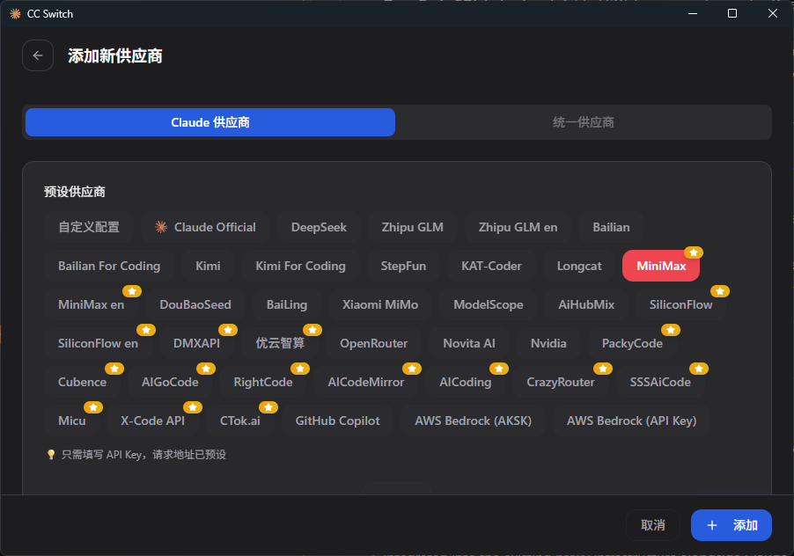This screenshot has height=556, width=794.
Task: Select AWS Bedrock (API Key) preset
Action: point(631,421)
